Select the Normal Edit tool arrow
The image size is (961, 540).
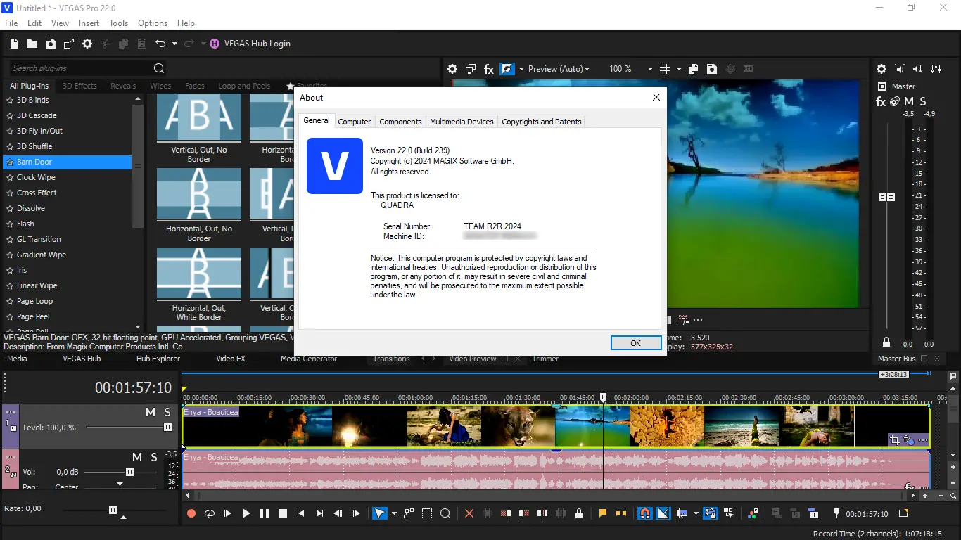coord(379,514)
